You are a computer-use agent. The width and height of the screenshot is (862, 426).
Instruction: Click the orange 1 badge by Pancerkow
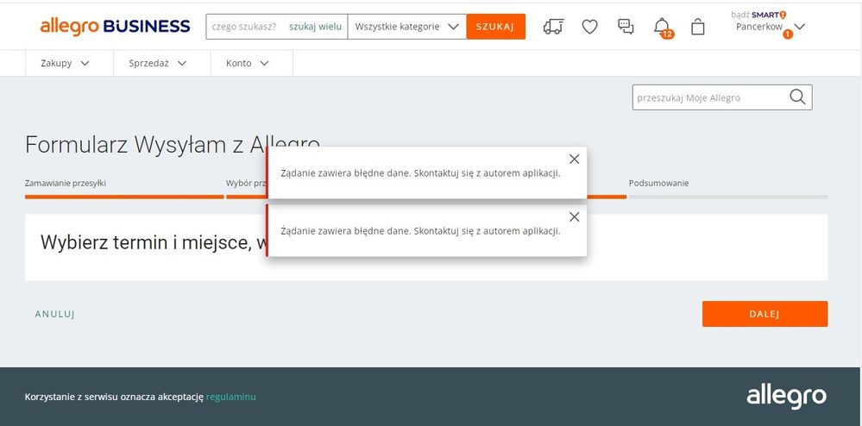[x=788, y=34]
